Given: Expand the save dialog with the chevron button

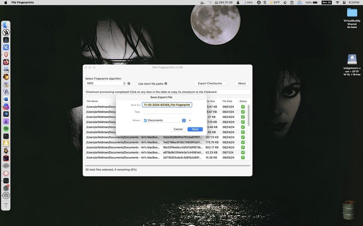Looking at the screenshot, I should tap(190, 120).
